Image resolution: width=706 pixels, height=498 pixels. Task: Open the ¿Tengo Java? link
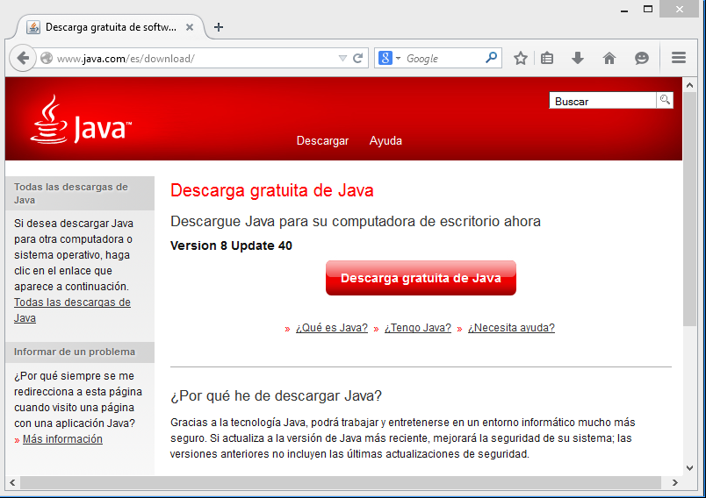(x=418, y=328)
